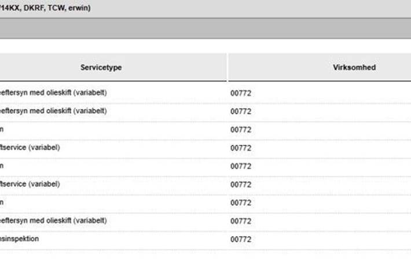
Task: Click the grey band below the title
Action: [x=205, y=29]
